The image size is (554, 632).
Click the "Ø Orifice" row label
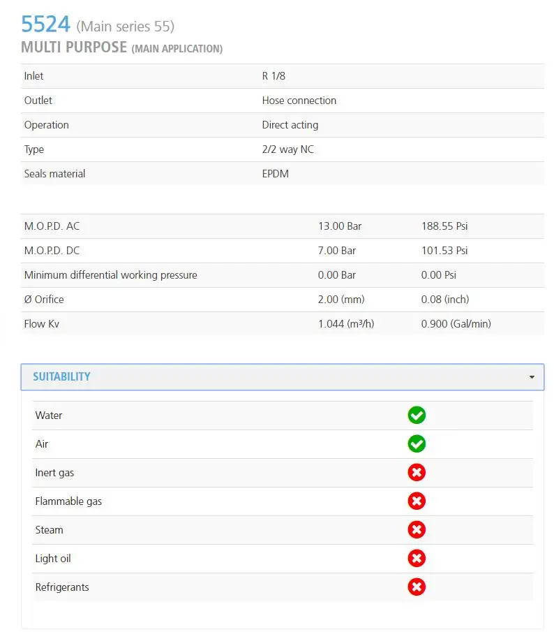[x=44, y=300]
